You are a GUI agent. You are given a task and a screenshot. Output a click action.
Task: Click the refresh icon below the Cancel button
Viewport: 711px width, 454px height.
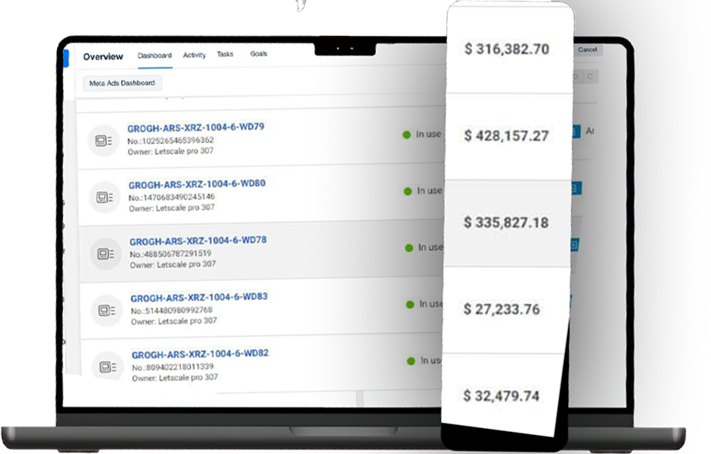(591, 77)
